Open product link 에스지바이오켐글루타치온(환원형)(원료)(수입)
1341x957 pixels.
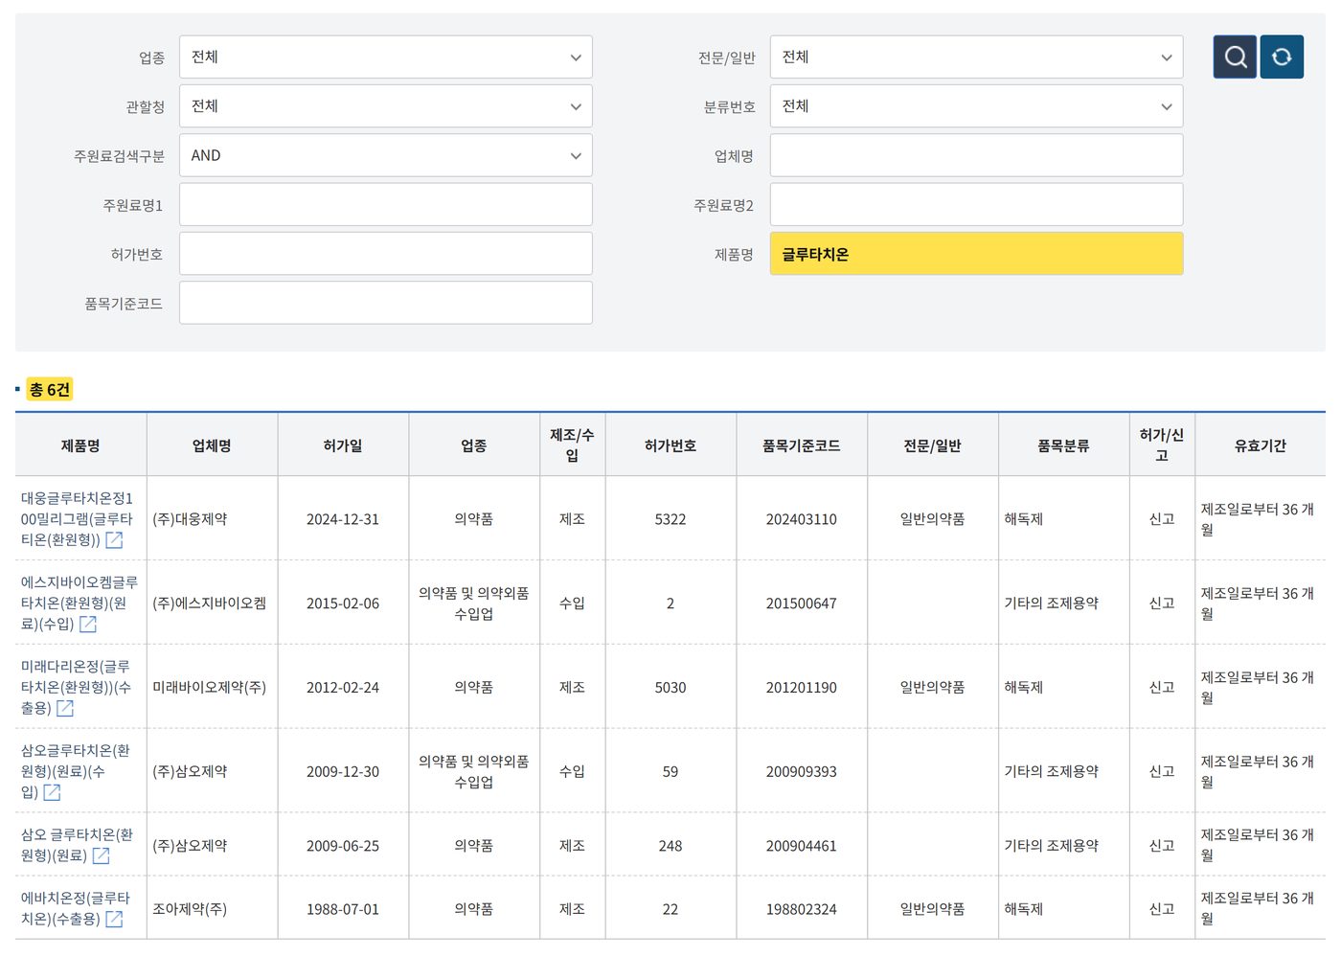click(x=79, y=604)
